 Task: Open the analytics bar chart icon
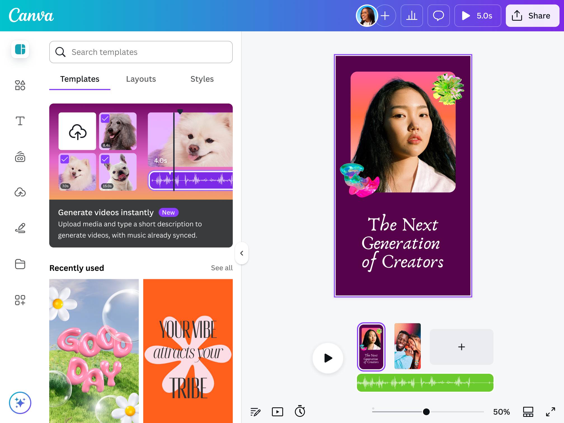tap(412, 16)
